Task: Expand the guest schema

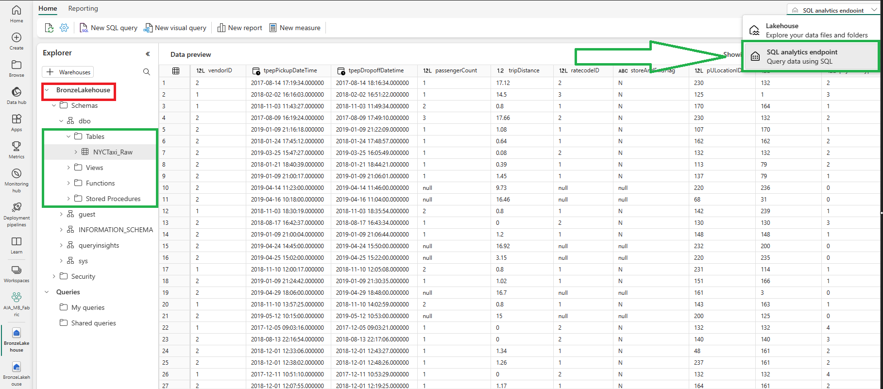Action: [x=61, y=214]
